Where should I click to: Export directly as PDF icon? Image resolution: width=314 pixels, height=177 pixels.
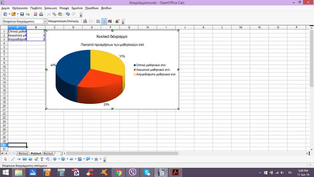36,14
